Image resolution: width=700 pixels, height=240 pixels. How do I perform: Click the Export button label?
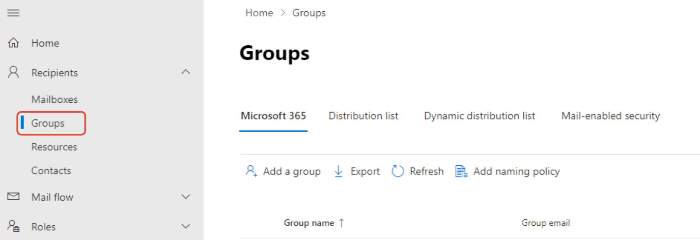pos(365,171)
